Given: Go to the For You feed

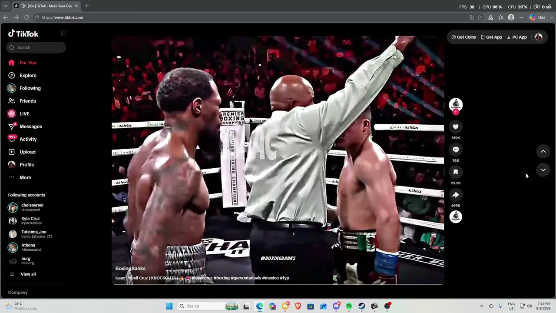Looking at the screenshot, I should click(28, 63).
